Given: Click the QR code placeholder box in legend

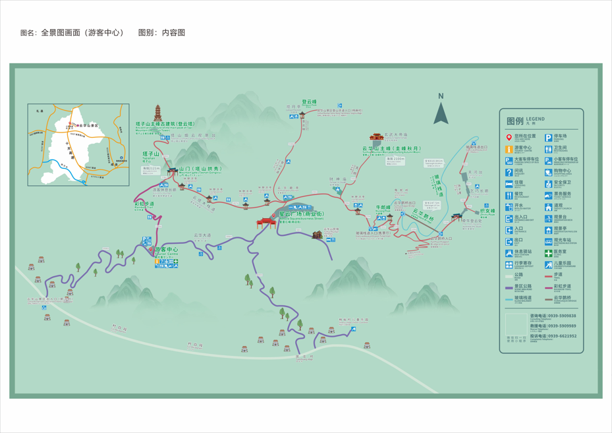Looking at the screenshot, I should pyautogui.click(x=516, y=325).
